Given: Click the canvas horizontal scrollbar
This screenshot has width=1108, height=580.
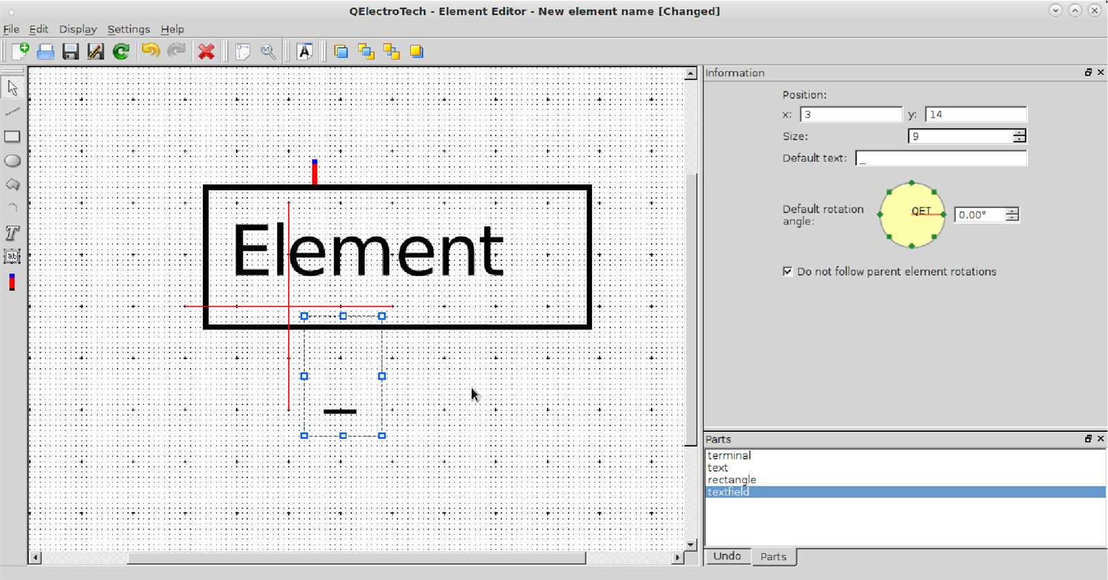Looking at the screenshot, I should (x=357, y=557).
